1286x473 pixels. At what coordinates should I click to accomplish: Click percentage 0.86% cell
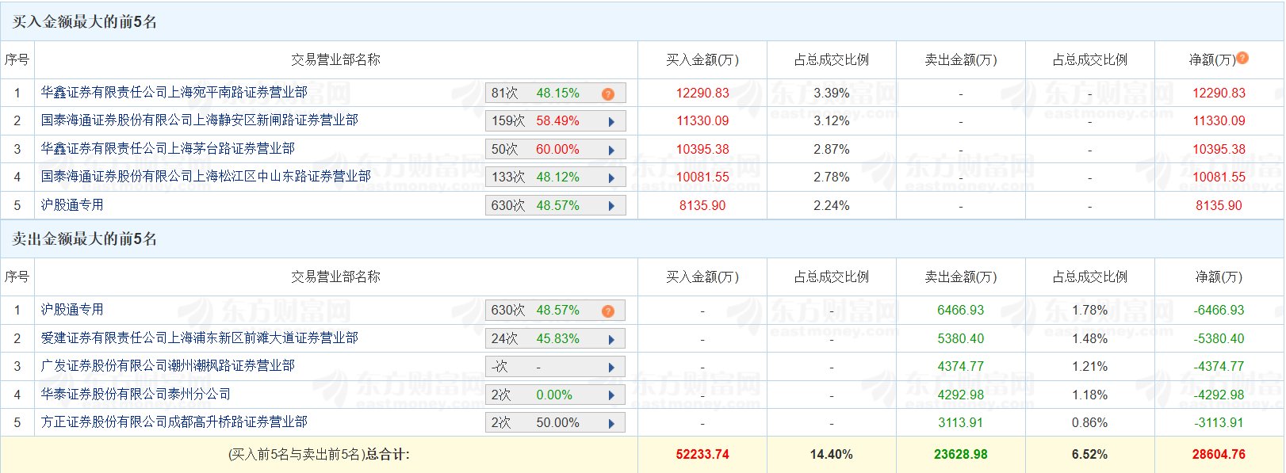(1090, 423)
